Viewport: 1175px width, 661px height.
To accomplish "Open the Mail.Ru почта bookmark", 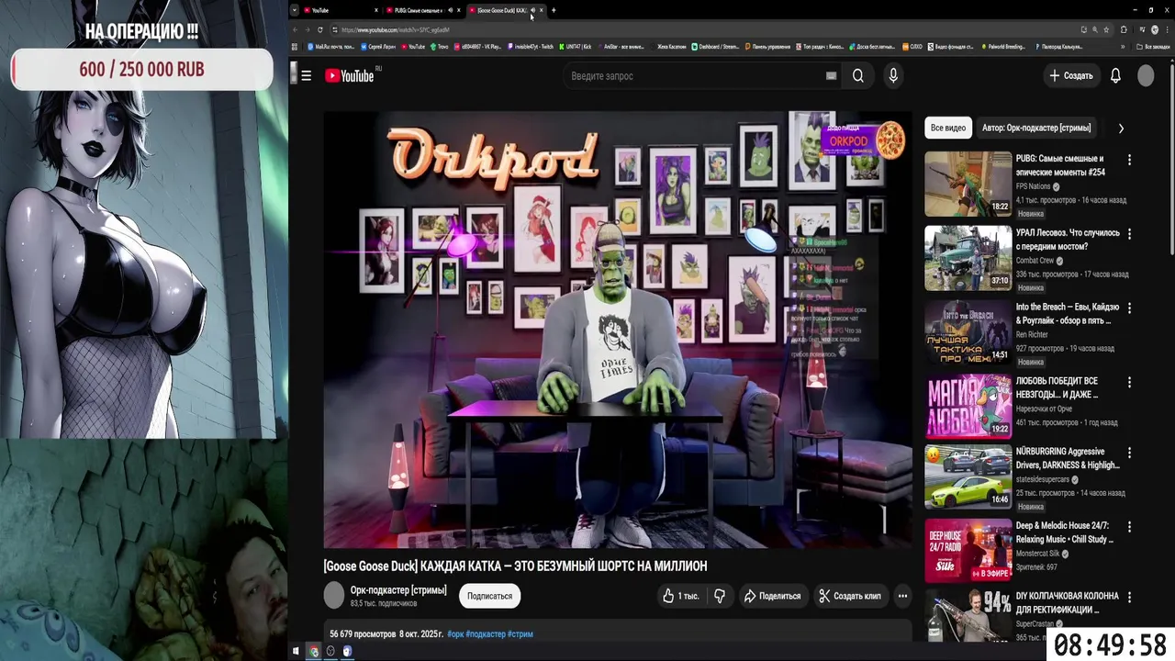I will tap(330, 46).
